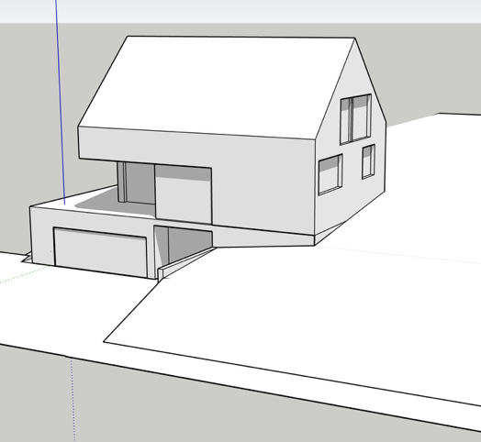Screen dimensions: 481x442
Task: Select the garage wall left of door
Action: (x=42, y=236)
